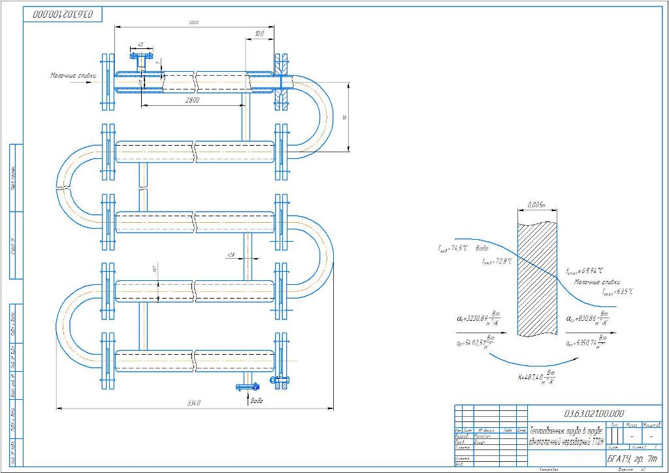Click the 0,005м wall thickness dimension
Image resolution: width=669 pixels, height=473 pixels.
536,205
